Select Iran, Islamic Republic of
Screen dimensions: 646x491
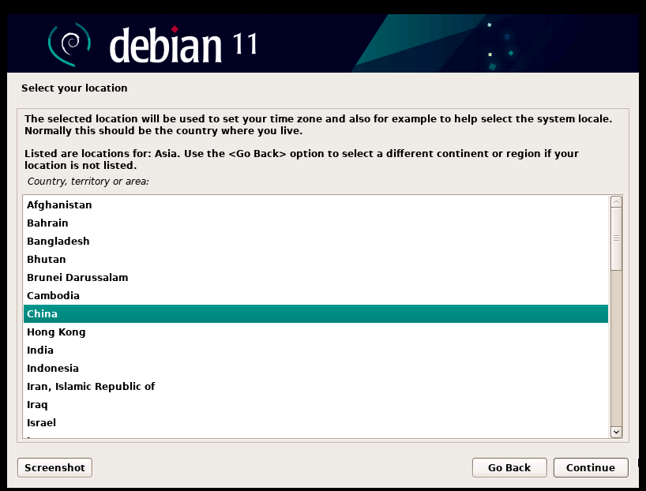coord(316,386)
